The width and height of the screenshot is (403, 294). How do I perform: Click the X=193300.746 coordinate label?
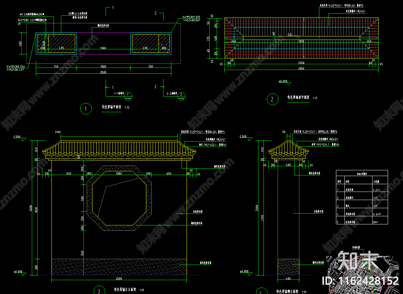16,67
